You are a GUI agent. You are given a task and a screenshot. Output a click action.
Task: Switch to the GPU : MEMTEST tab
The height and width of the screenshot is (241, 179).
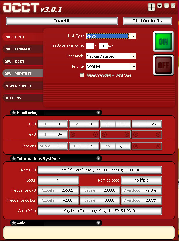(23, 73)
